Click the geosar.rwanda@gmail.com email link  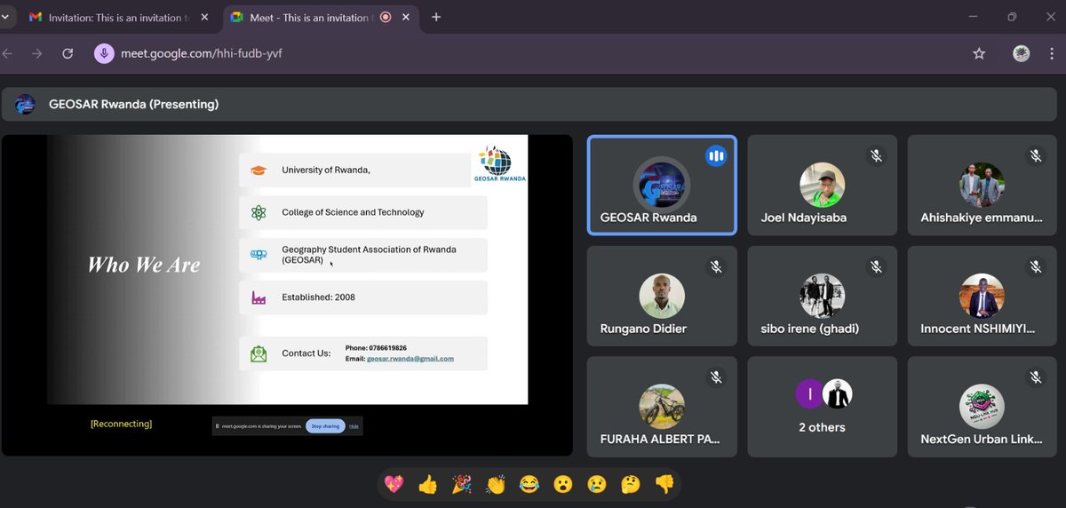coord(410,359)
